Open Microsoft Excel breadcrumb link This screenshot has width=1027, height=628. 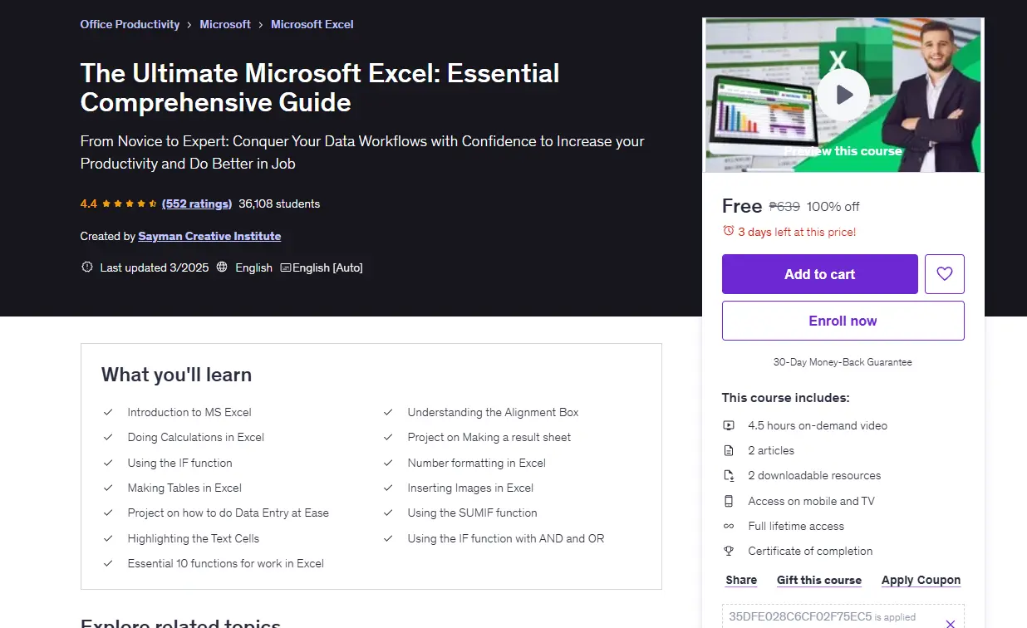(312, 24)
